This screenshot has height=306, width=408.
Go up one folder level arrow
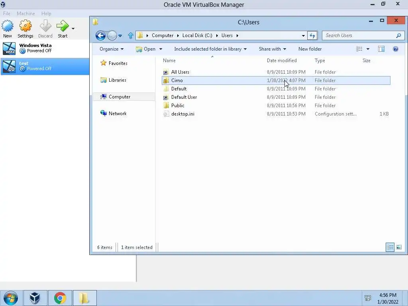[131, 35]
